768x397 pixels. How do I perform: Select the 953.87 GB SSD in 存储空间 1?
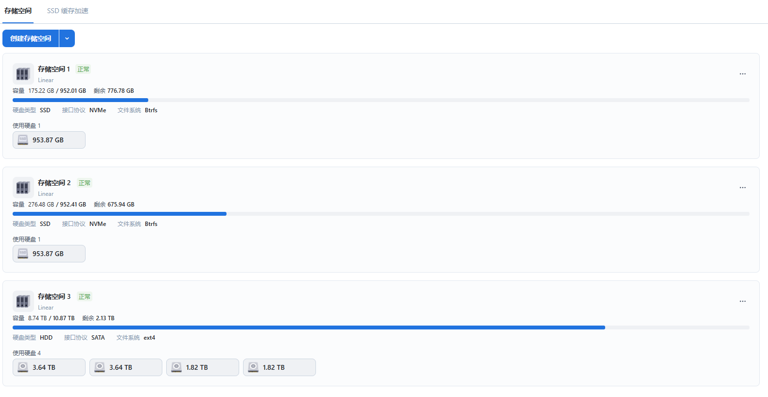(x=49, y=140)
